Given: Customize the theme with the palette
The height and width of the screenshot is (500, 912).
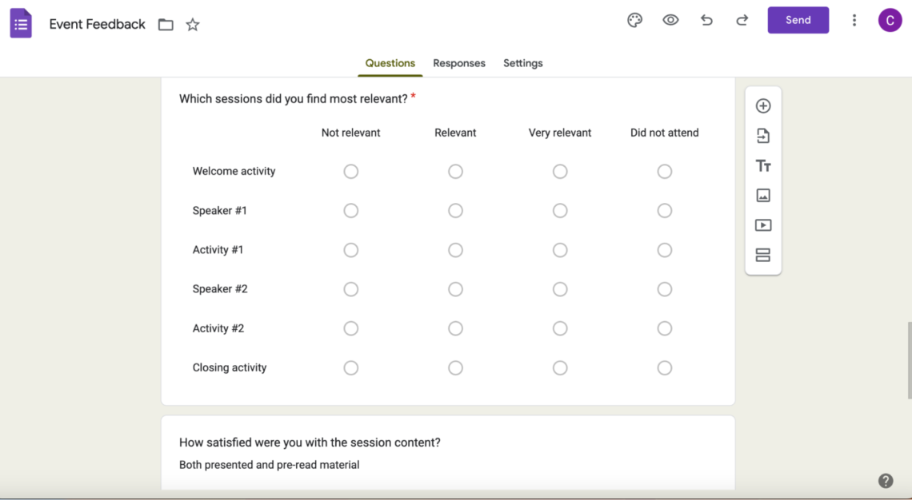Looking at the screenshot, I should point(634,20).
